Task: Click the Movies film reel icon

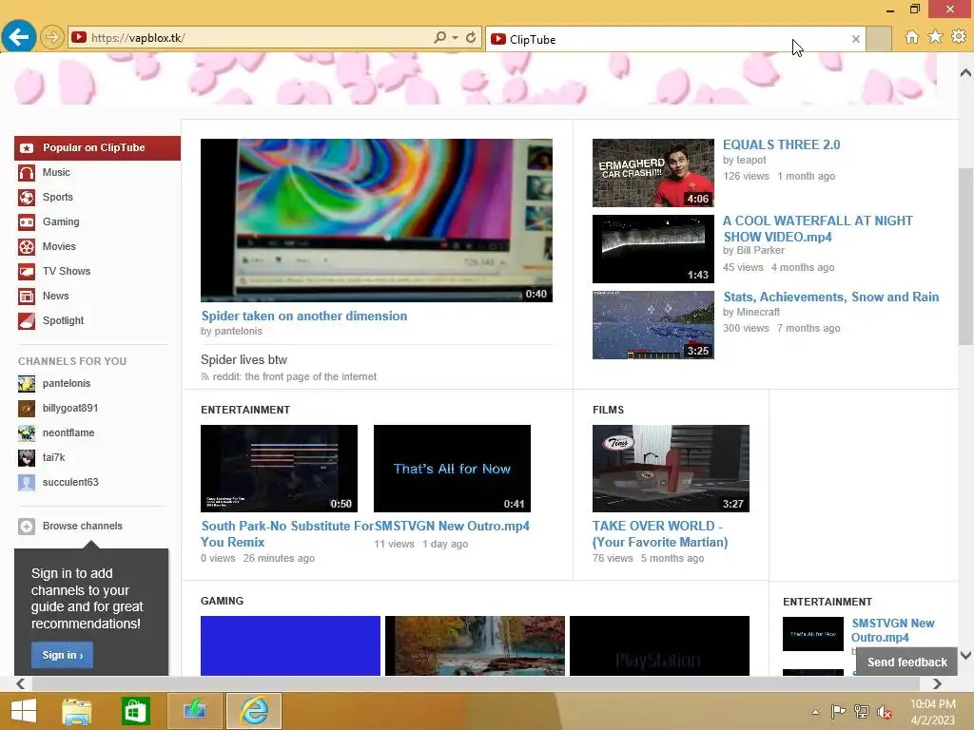Action: [x=26, y=247]
